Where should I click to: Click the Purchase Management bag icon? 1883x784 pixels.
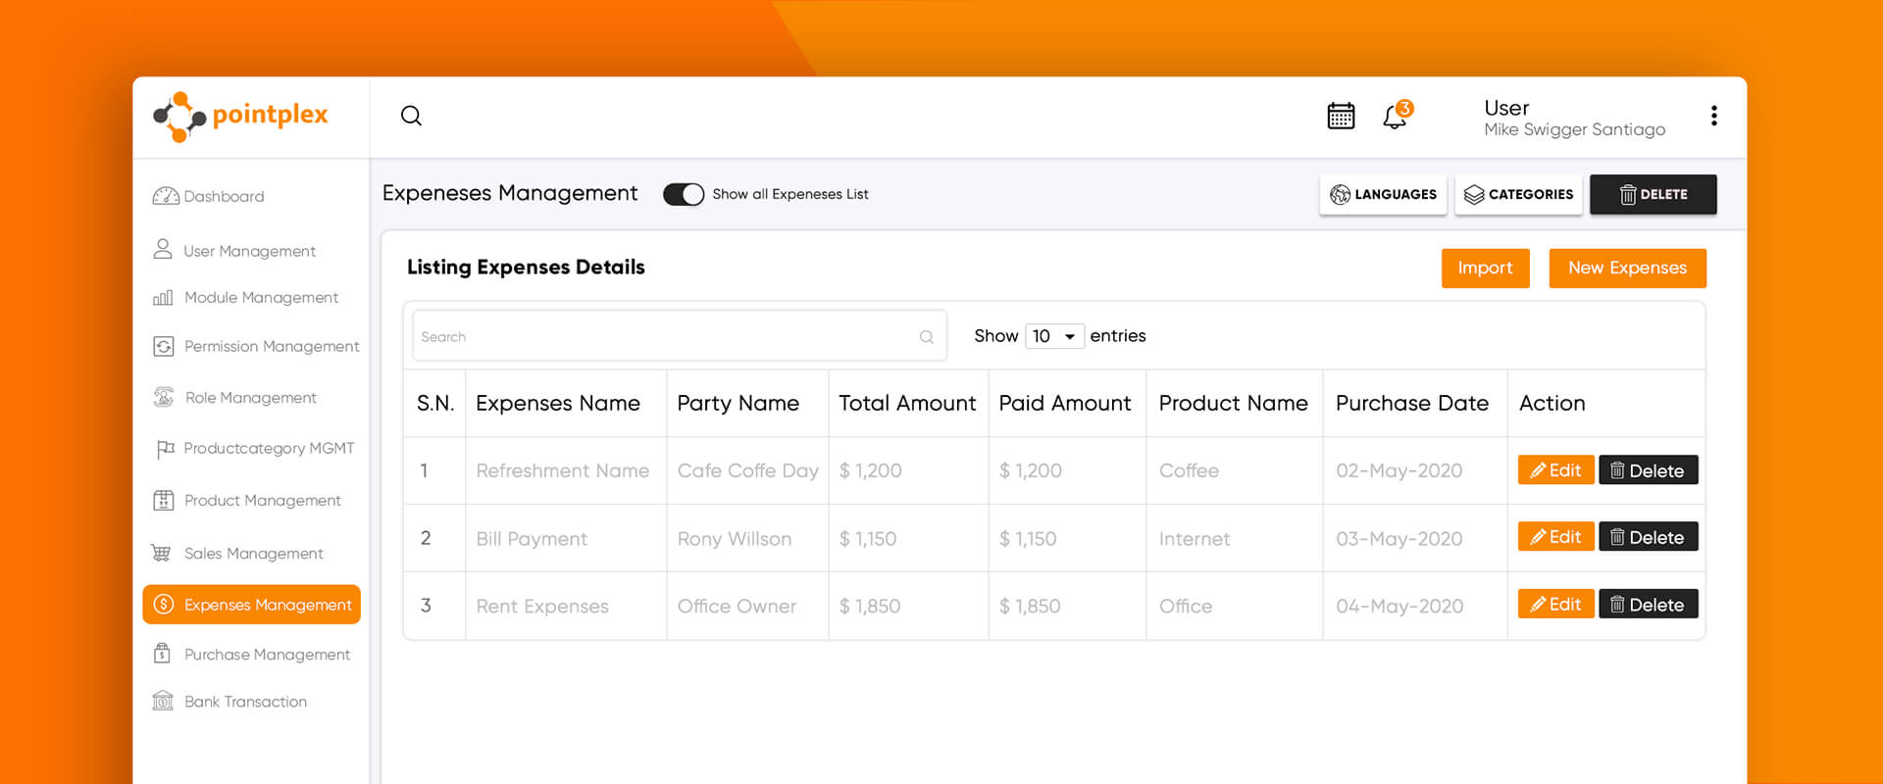click(163, 653)
